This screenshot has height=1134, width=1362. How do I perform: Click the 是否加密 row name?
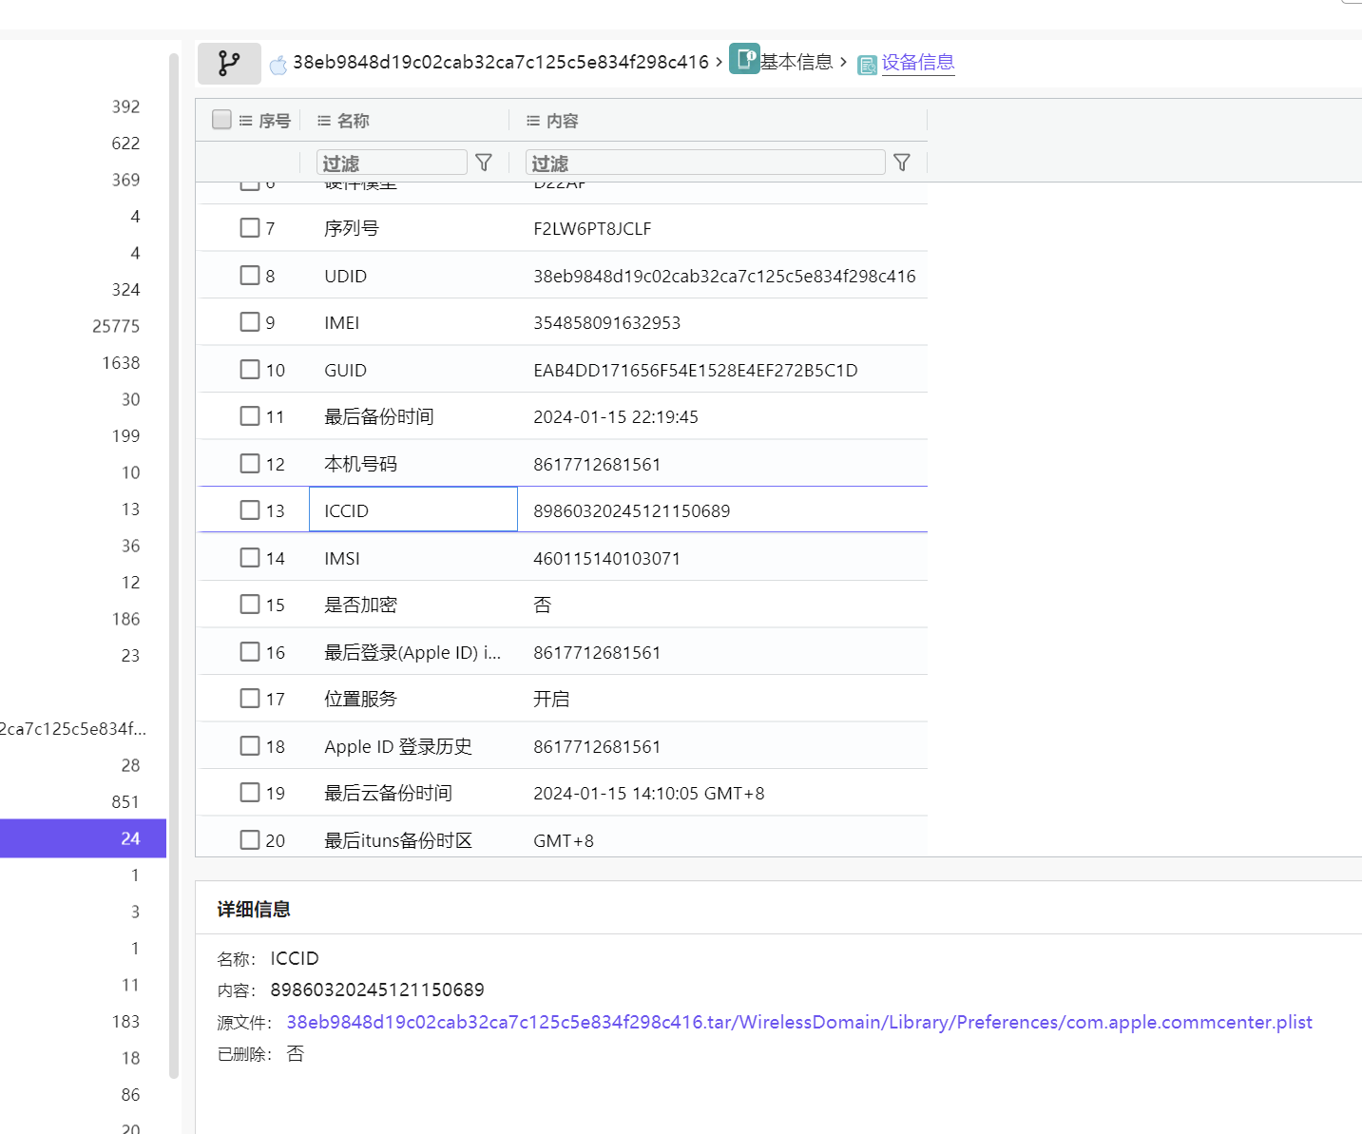(360, 605)
